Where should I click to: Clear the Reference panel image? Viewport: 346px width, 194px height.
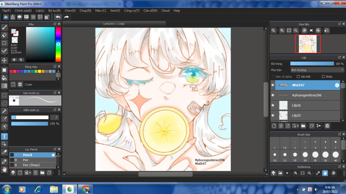(287, 173)
